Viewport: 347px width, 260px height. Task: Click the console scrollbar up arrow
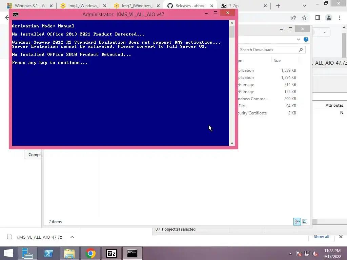pos(232,23)
